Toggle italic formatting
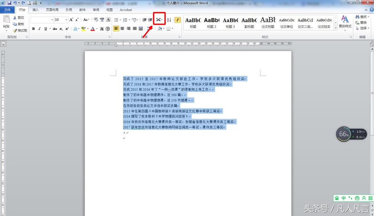This screenshot has height=216, width=374. [39, 29]
